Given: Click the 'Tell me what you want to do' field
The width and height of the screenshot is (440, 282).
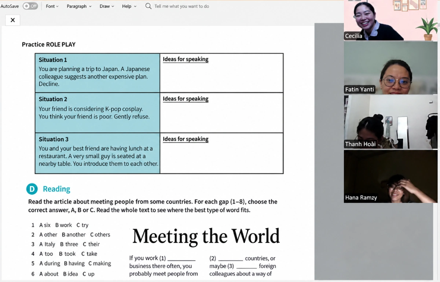Looking at the screenshot, I should click(182, 6).
